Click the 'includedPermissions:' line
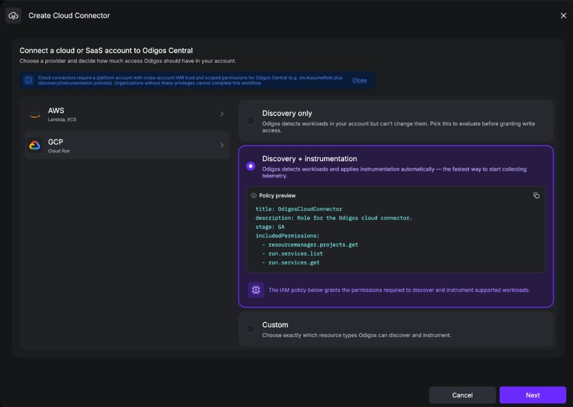The height and width of the screenshot is (407, 573). [287, 236]
